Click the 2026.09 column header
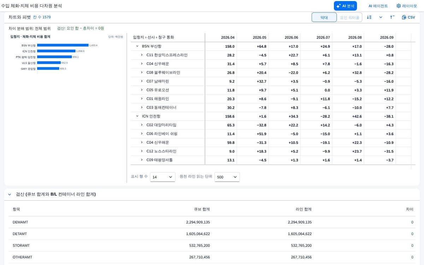Screen dimensions: 424x265 click(x=387, y=37)
